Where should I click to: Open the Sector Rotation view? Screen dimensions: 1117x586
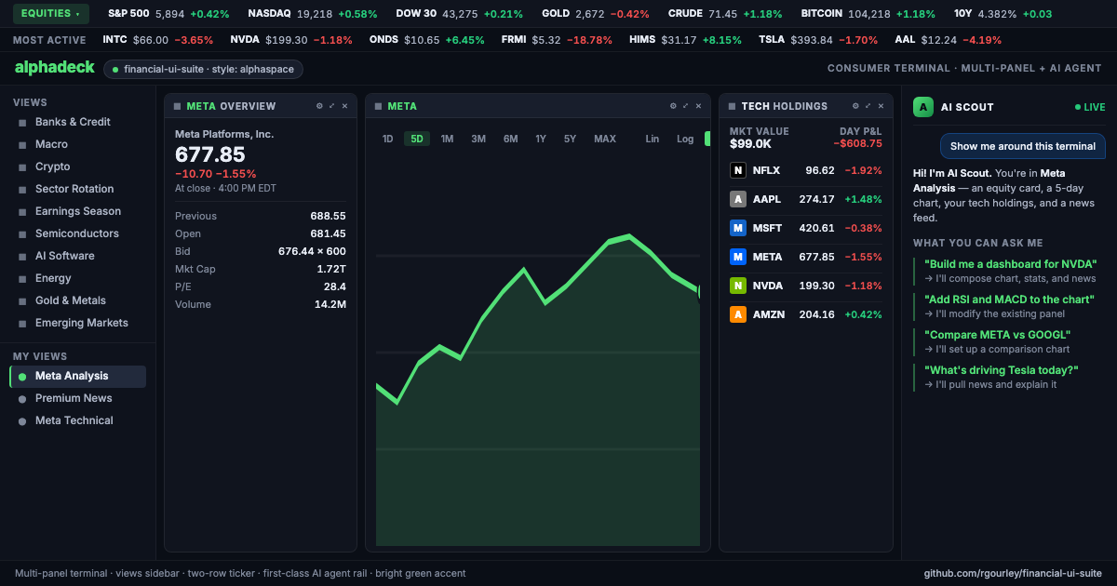(x=77, y=189)
